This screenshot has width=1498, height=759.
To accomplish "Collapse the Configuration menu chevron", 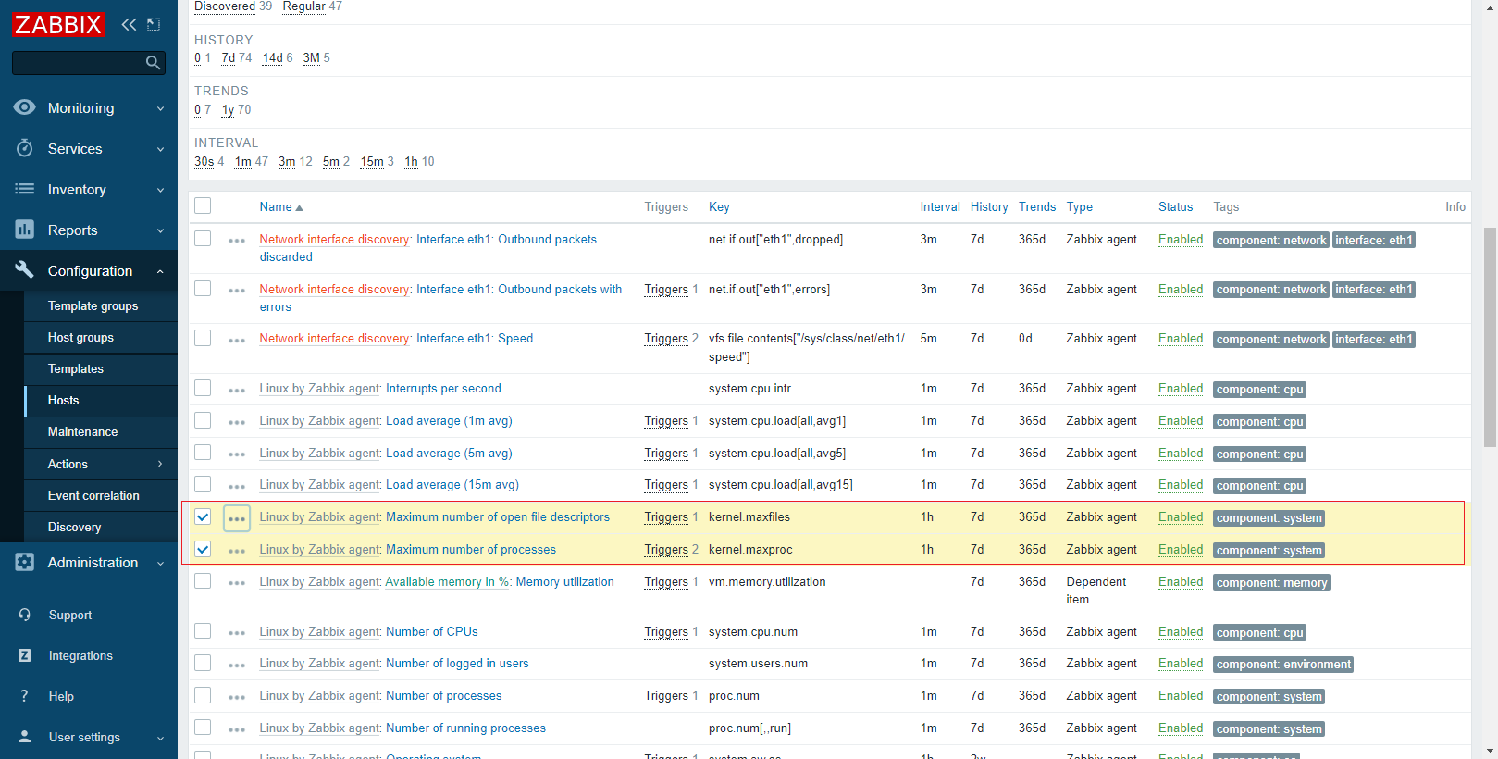I will tap(160, 271).
